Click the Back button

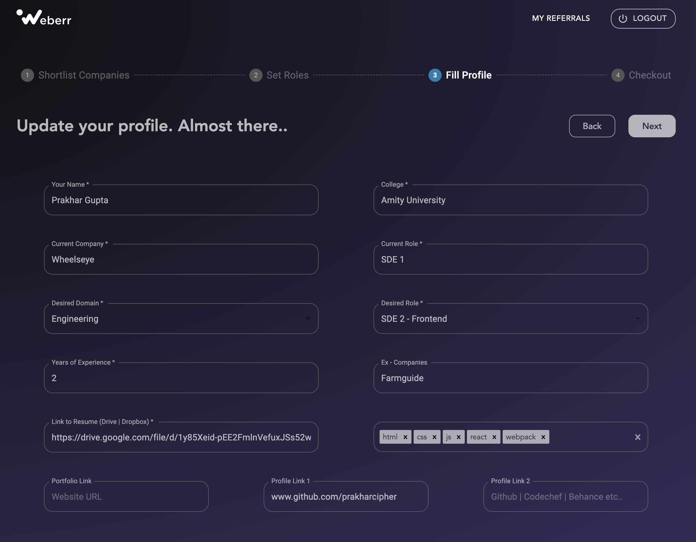click(x=592, y=126)
